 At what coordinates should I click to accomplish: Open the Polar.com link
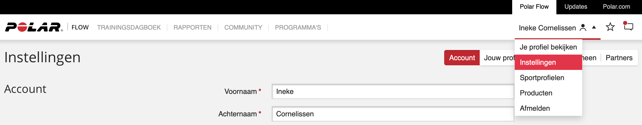[x=616, y=7]
